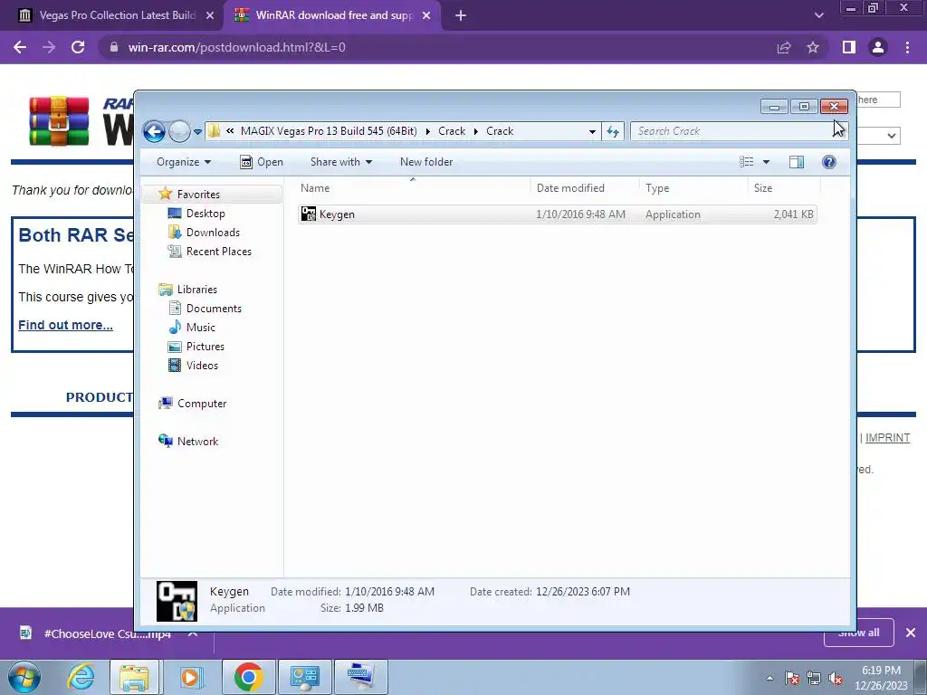Select the Keygen application file
This screenshot has height=695, width=927.
(x=558, y=214)
